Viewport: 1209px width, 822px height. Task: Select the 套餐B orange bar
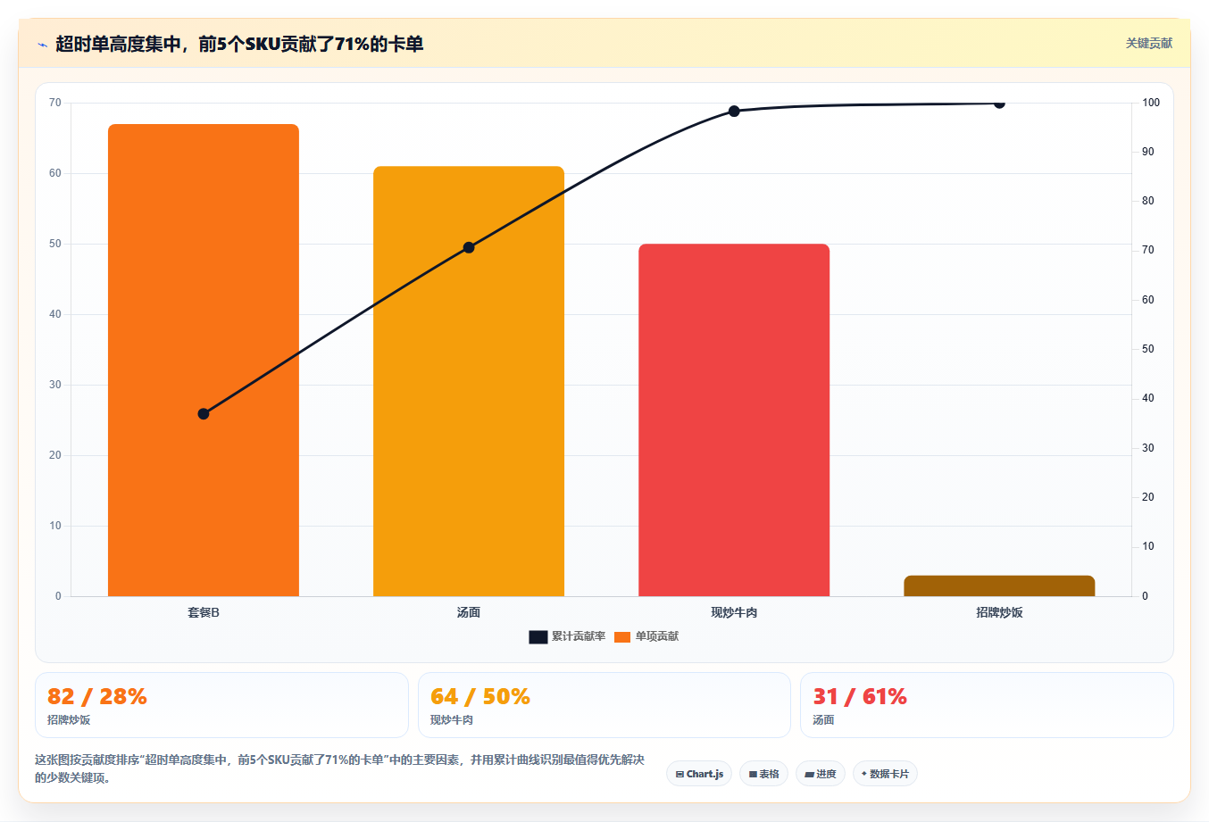pos(204,360)
